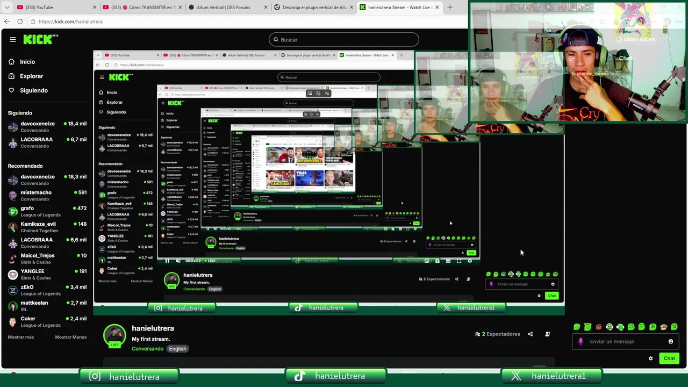Open misternacho channel with 591 viewers, outer sidebar
Image resolution: width=688 pixels, height=387 pixels.
[47, 196]
